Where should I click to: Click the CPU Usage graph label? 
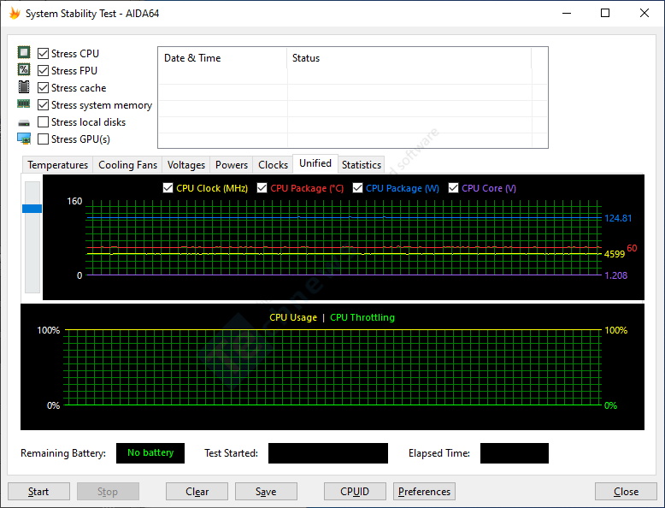pyautogui.click(x=293, y=317)
